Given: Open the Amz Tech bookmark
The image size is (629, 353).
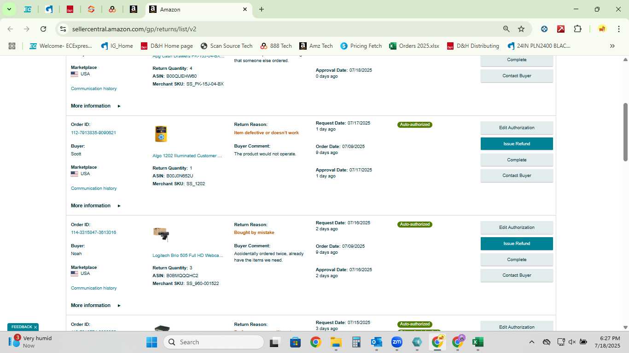Looking at the screenshot, I should pos(316,46).
